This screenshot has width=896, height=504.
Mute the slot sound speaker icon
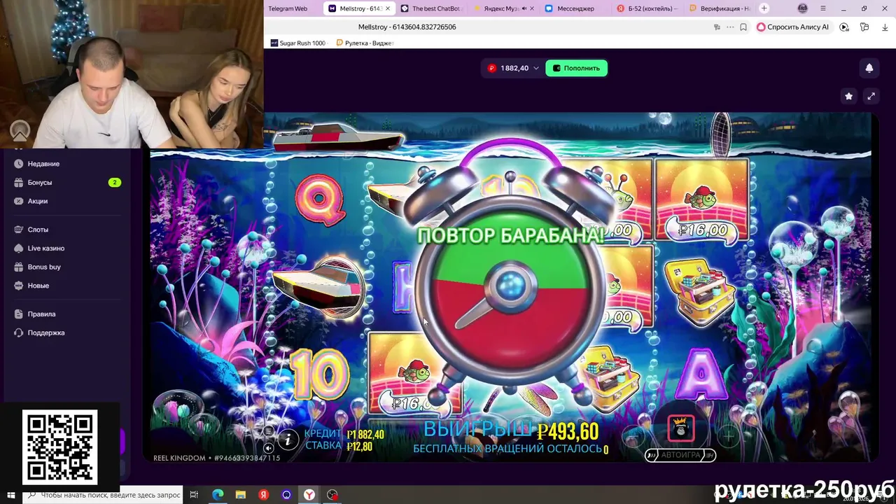pyautogui.click(x=268, y=448)
